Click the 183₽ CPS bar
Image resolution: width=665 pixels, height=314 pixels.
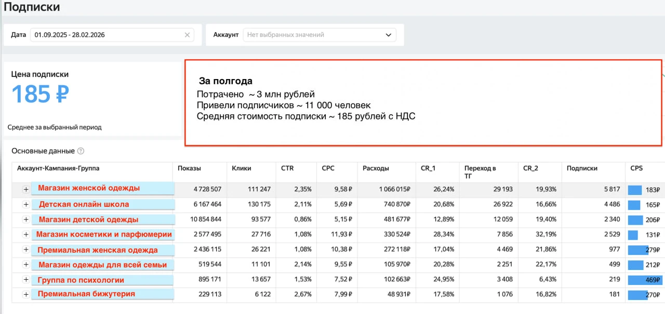635,190
